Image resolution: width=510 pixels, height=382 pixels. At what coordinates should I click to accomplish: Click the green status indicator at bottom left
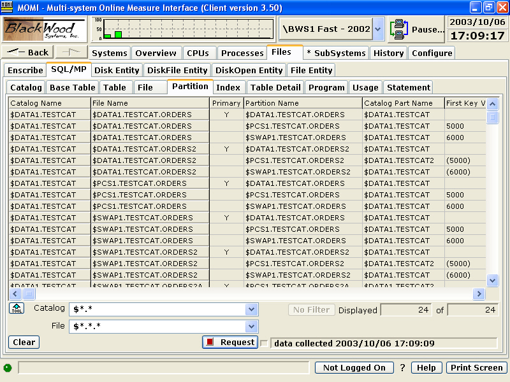tap(6, 367)
